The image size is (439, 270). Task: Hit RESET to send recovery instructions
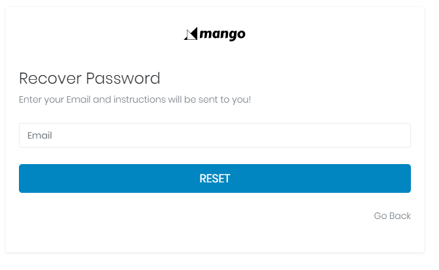(x=214, y=178)
